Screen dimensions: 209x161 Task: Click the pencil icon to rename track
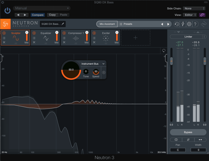tap(63, 24)
